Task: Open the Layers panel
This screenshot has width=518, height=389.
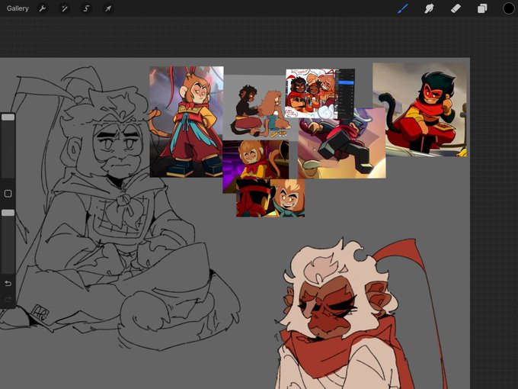Action: click(482, 8)
